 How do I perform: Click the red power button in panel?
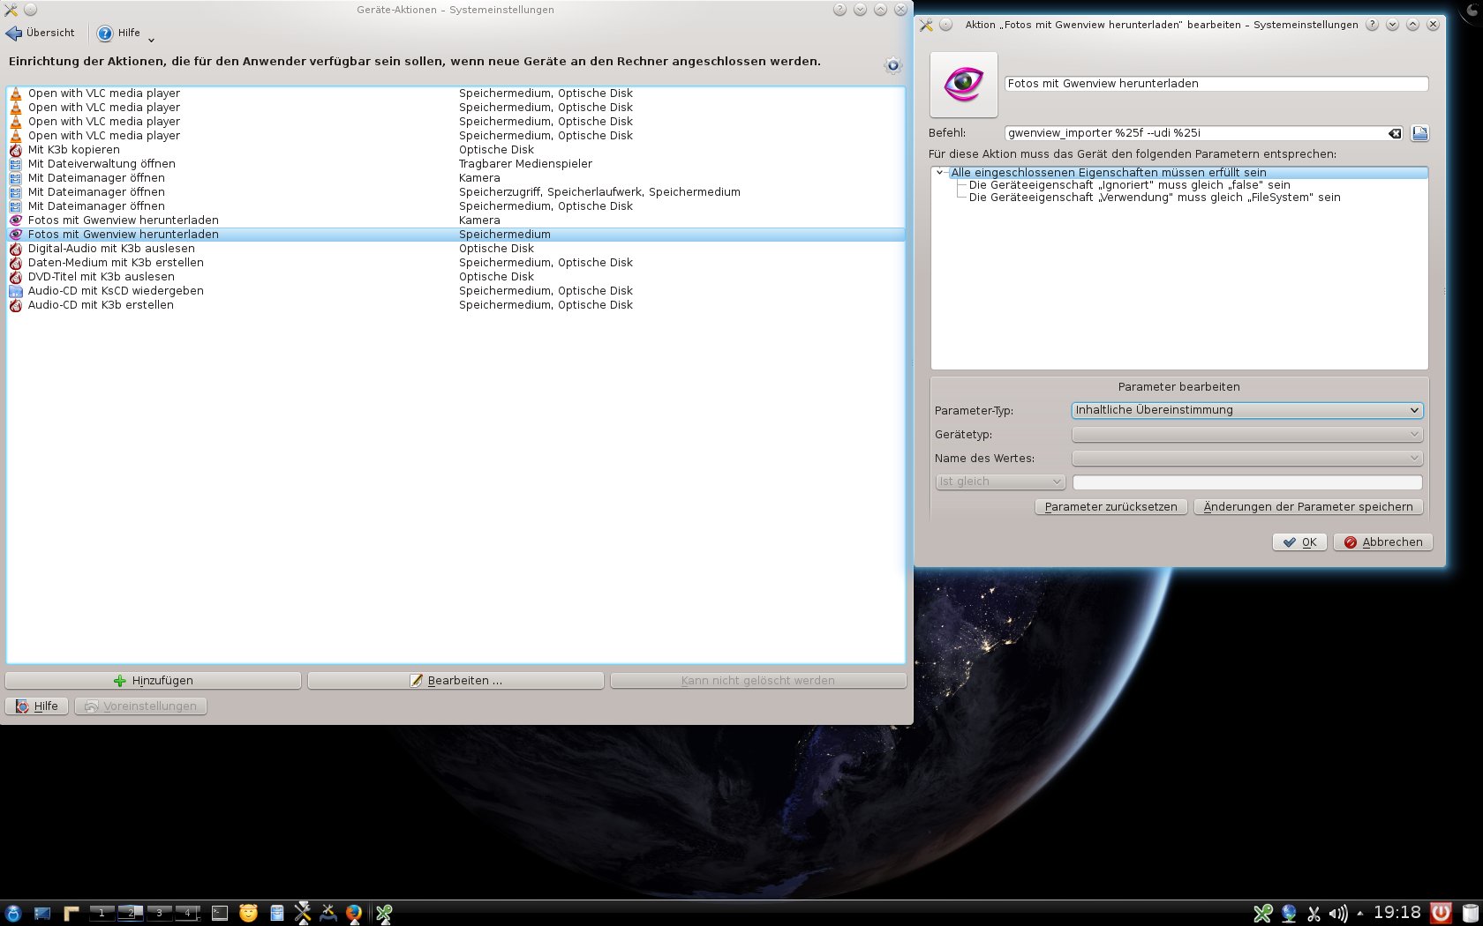click(1441, 913)
